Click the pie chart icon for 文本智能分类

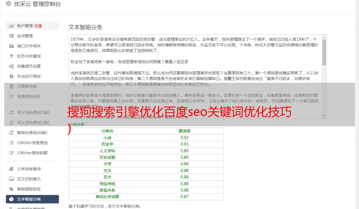[x=11, y=199]
